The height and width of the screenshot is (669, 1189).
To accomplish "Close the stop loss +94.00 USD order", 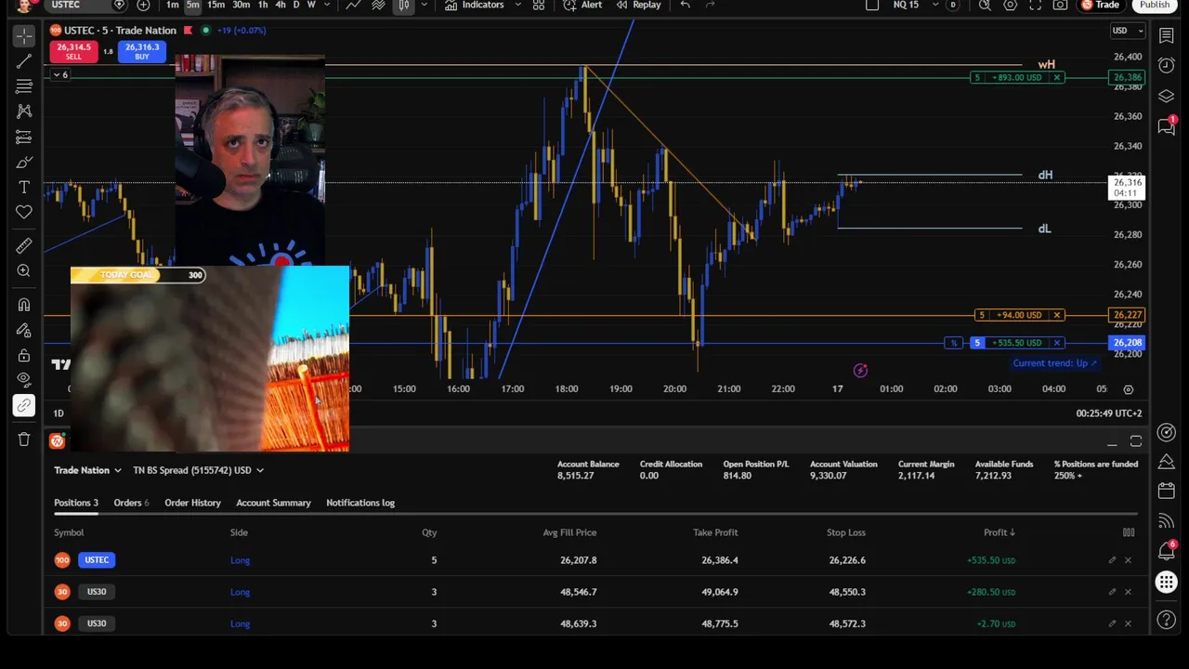I will click(1056, 315).
